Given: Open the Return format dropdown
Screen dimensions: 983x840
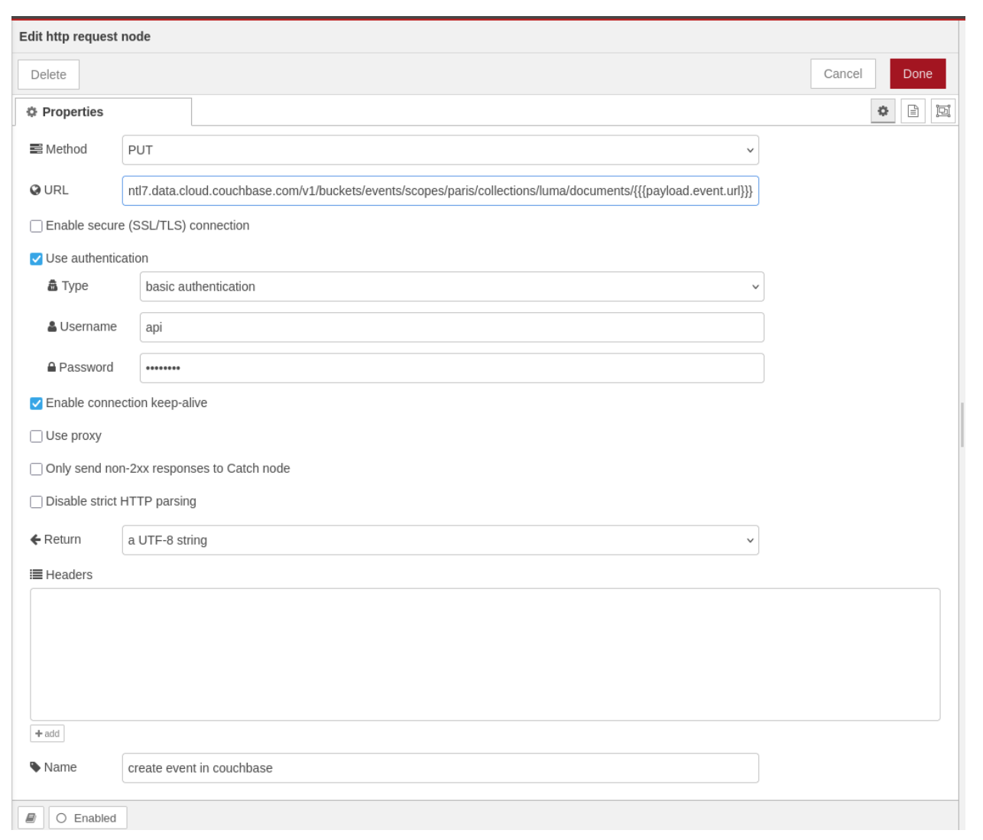Looking at the screenshot, I should [x=440, y=541].
